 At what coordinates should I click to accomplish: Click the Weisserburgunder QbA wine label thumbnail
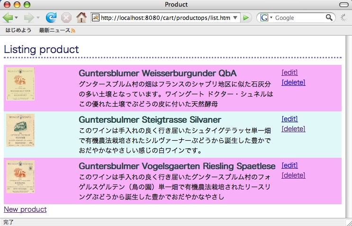(20, 84)
